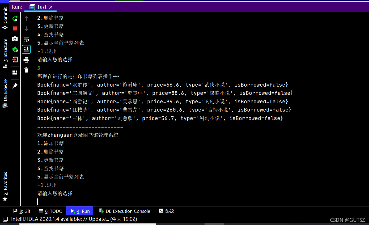Click the last 请输入您的选择 prompt line
The height and width of the screenshot is (225, 369).
coord(55,193)
